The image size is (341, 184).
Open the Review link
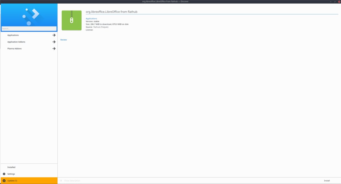[x=64, y=40]
